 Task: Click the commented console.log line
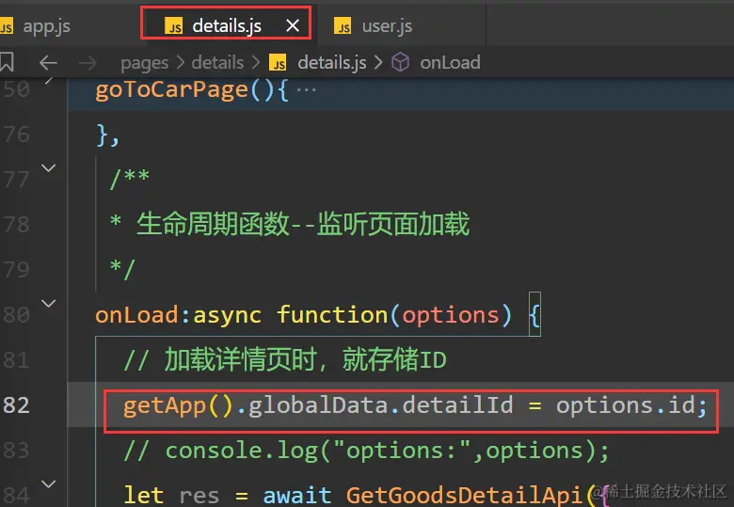pos(366,451)
